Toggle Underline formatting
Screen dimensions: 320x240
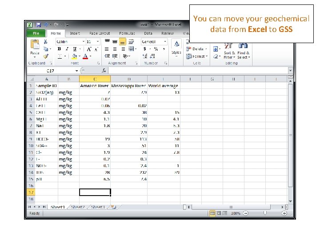(x=75, y=49)
